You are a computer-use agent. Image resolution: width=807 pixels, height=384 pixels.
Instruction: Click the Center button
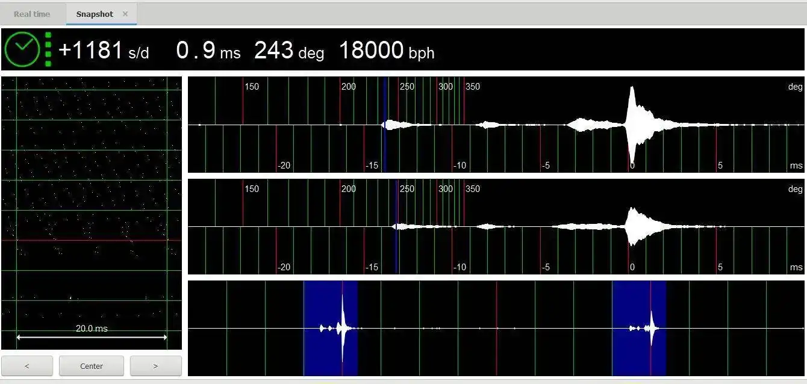coord(92,366)
